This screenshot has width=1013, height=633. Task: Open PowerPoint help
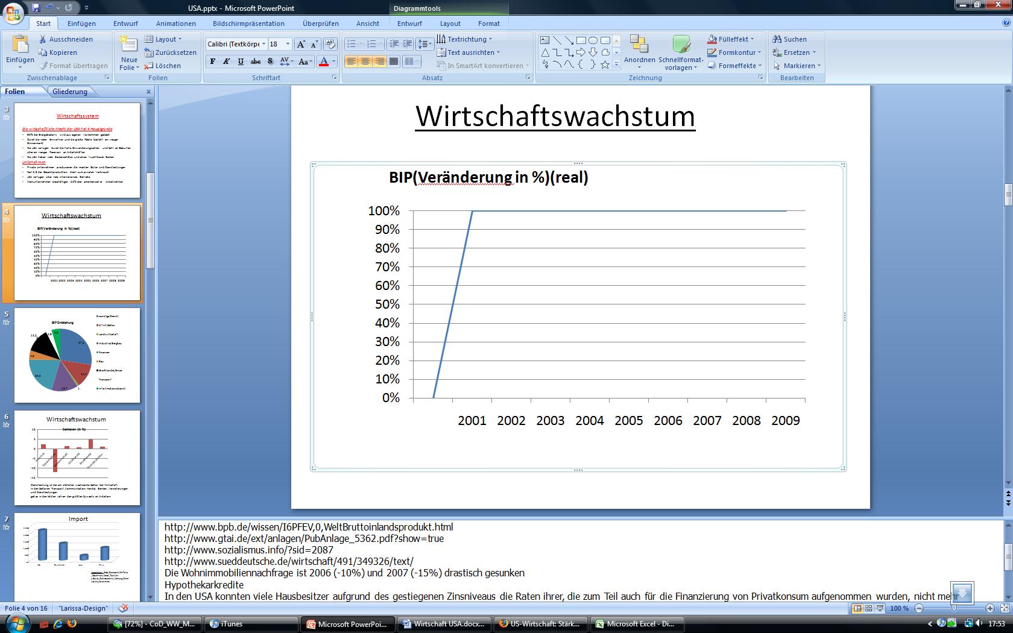click(x=1006, y=23)
